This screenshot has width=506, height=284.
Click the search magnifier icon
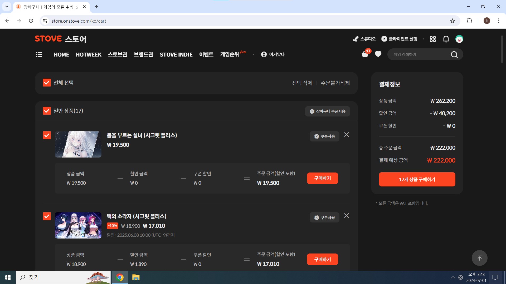454,54
